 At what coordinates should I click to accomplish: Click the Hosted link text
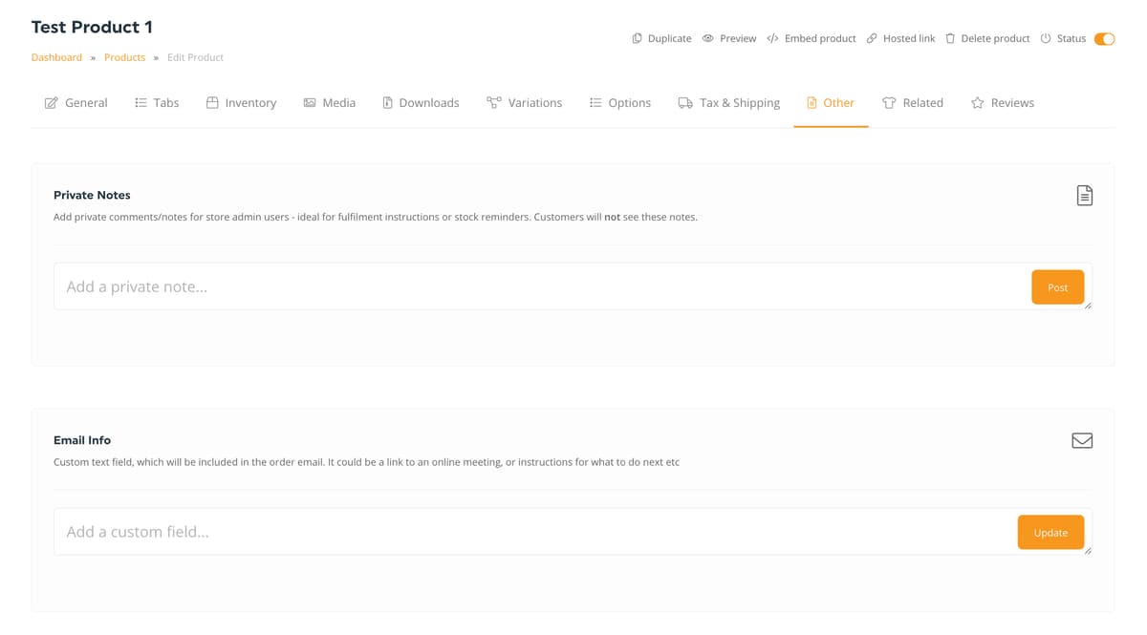[x=909, y=39]
